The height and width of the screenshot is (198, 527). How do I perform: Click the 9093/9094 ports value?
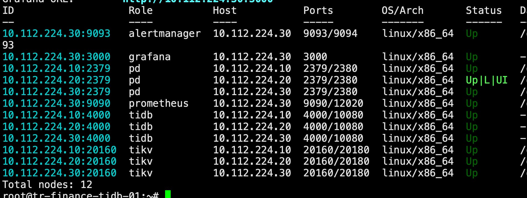pyautogui.click(x=330, y=34)
